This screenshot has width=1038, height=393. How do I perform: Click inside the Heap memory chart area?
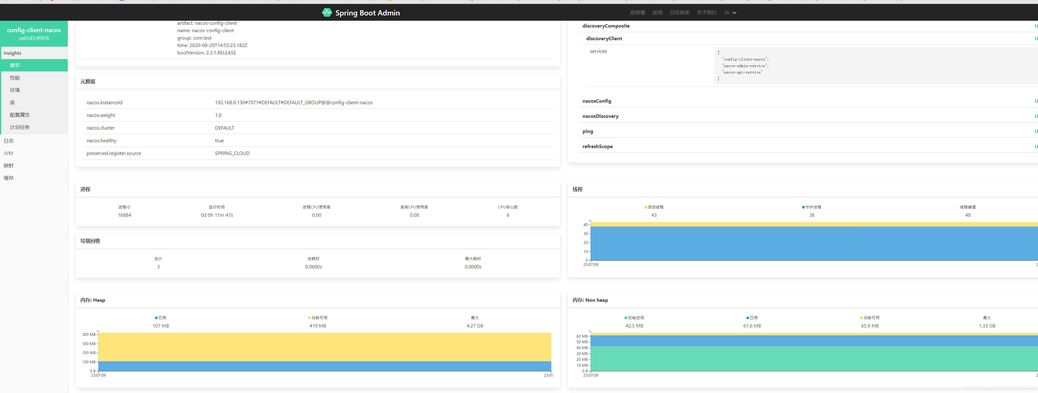pos(325,352)
